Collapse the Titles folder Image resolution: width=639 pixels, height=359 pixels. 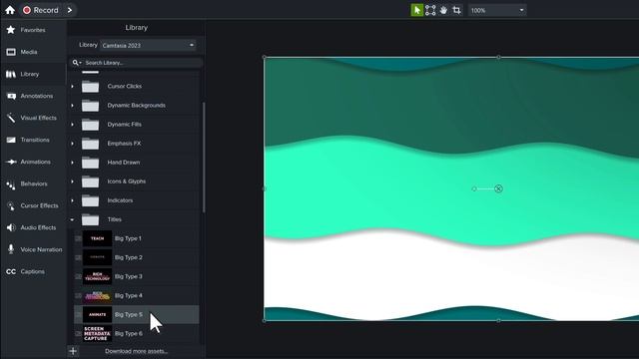pyautogui.click(x=73, y=219)
